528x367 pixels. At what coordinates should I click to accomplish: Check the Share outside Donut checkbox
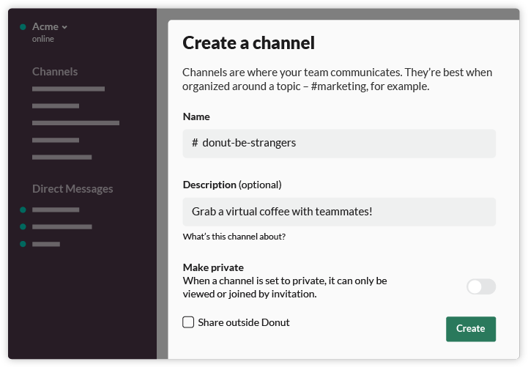click(188, 322)
